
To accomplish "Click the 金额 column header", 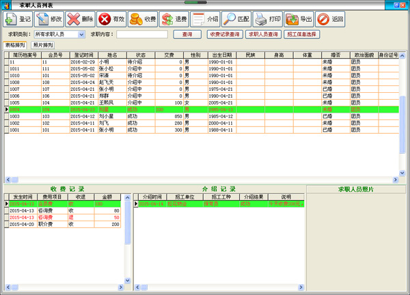I will (107, 197).
